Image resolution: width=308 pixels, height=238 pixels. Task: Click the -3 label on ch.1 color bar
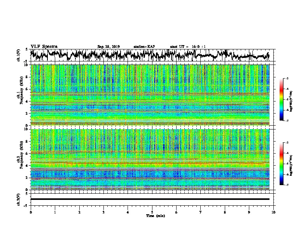pos(287,79)
